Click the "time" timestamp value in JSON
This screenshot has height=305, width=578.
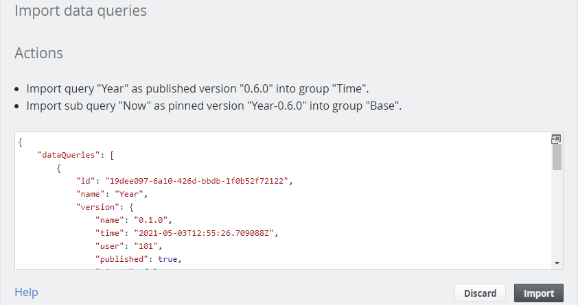coord(204,233)
